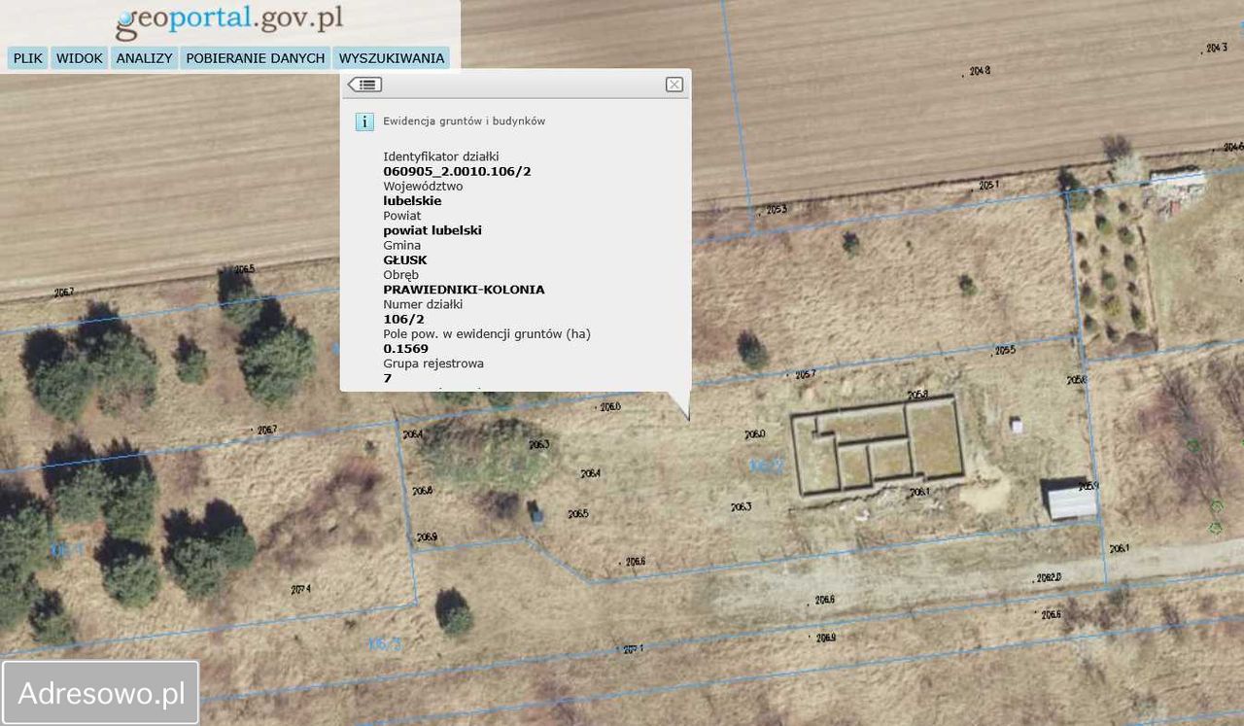Click the PRAWIEDNIKI-KOLONIA district value
1244x726 pixels.
pyautogui.click(x=464, y=290)
